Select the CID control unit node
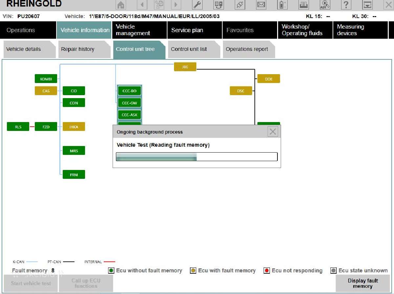Viewport: 394px width, 294px height. [74, 91]
